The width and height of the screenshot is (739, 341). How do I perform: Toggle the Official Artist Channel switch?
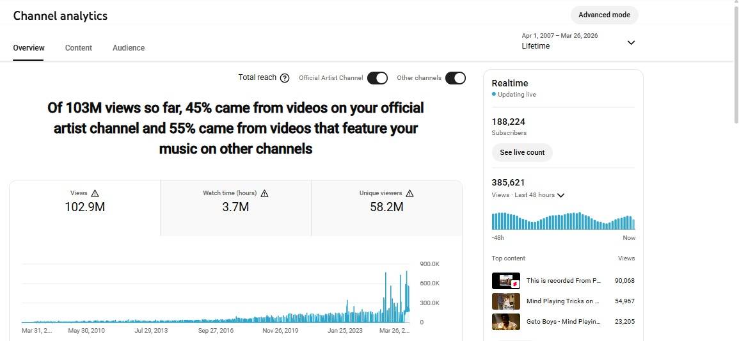[377, 78]
